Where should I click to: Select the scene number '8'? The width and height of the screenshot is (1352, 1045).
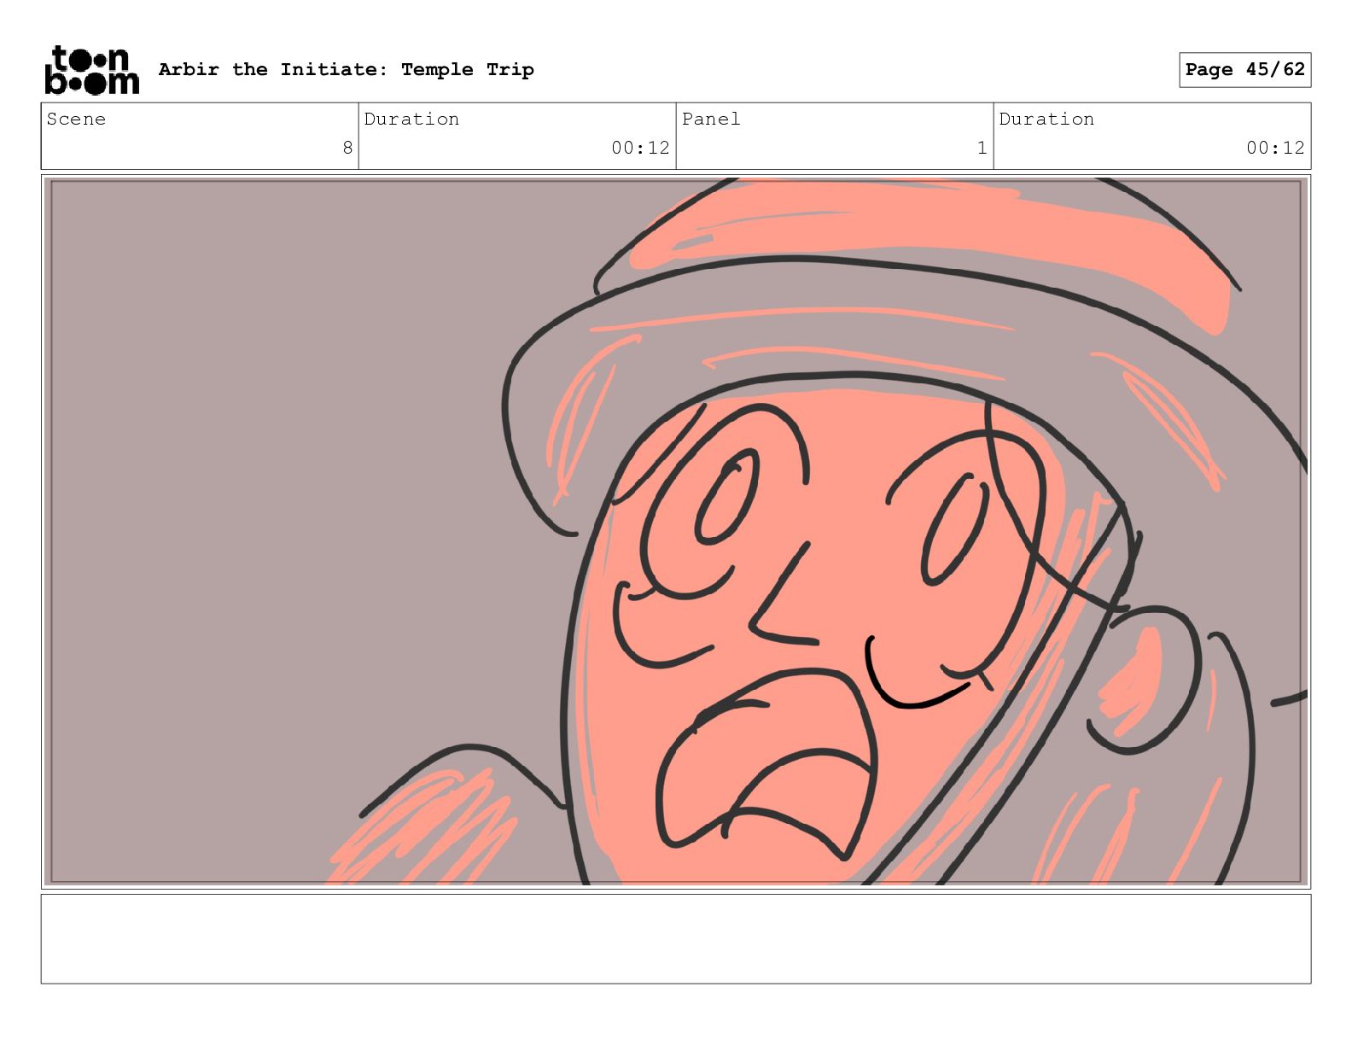347,148
